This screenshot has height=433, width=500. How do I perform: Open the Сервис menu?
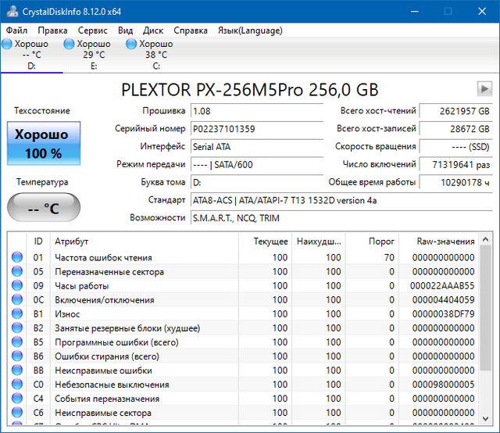pyautogui.click(x=93, y=30)
